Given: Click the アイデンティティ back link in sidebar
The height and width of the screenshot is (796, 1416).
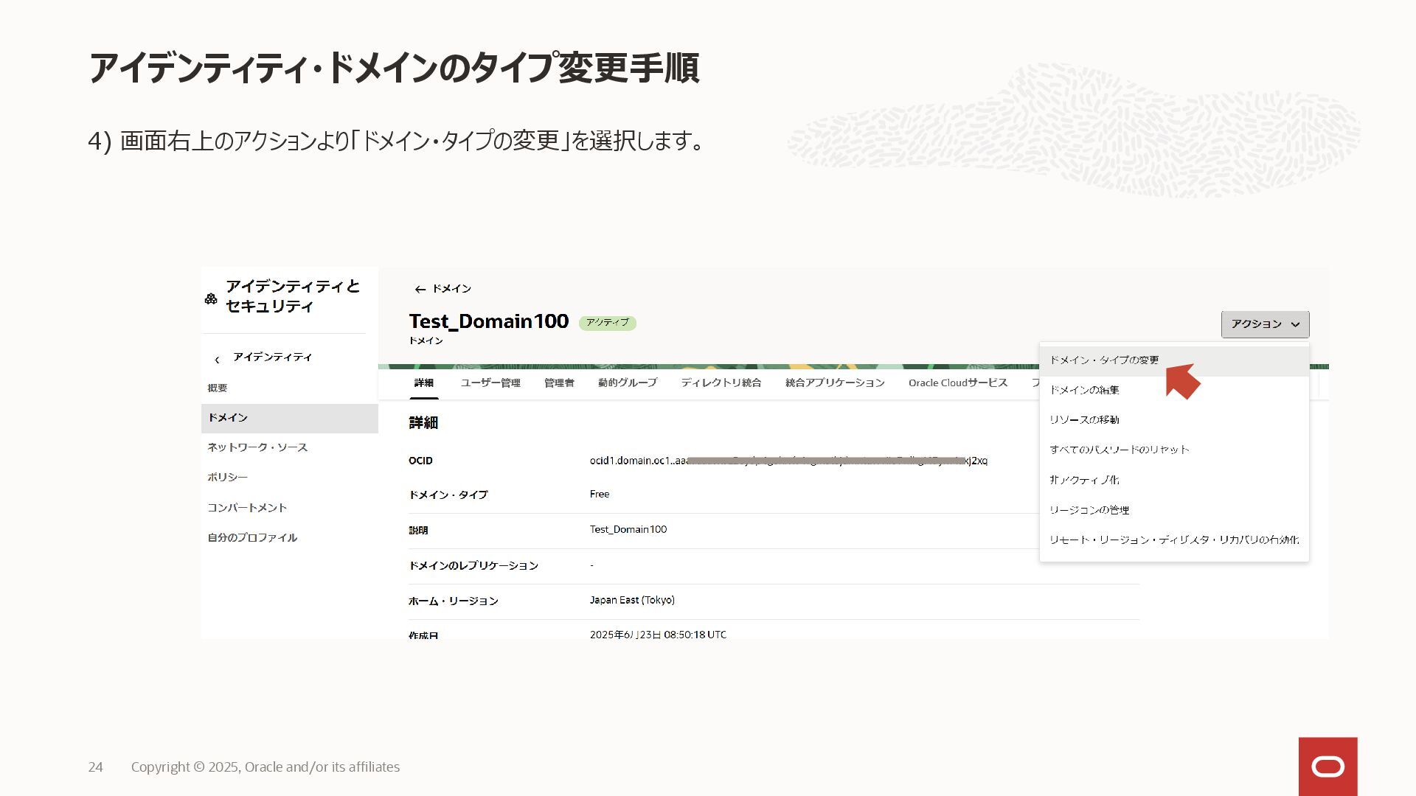Looking at the screenshot, I should click(273, 357).
